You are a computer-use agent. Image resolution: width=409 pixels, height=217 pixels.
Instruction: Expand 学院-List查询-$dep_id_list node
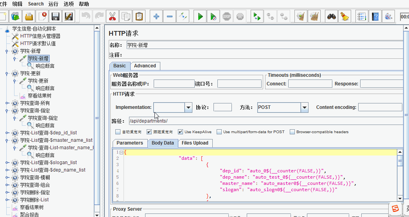(7, 133)
